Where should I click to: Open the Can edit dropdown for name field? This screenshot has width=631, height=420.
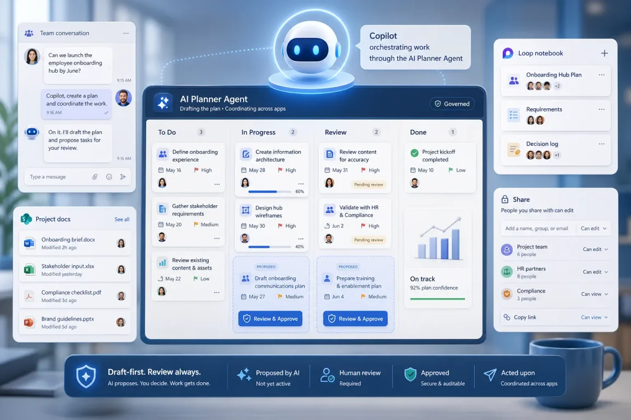point(594,228)
